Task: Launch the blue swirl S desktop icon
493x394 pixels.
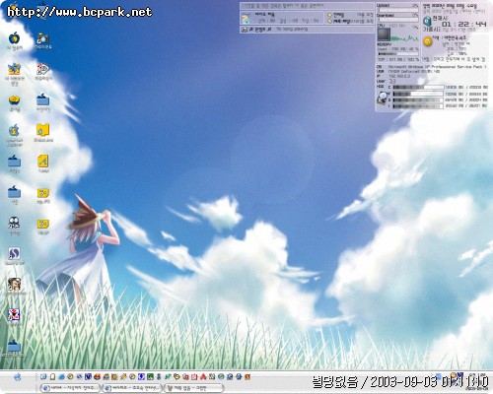Action: 14,253
